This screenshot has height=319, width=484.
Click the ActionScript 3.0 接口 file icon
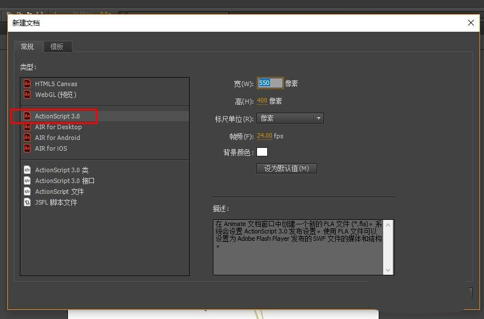[27, 181]
